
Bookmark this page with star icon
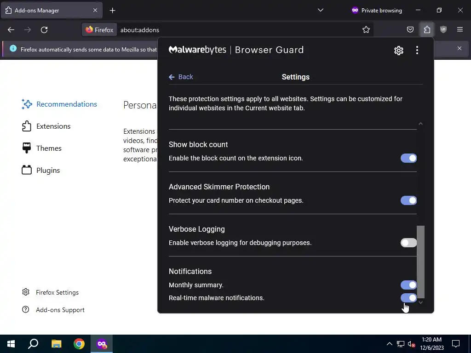click(366, 30)
